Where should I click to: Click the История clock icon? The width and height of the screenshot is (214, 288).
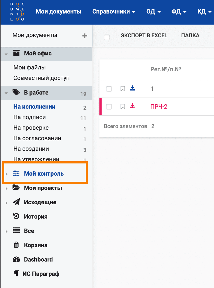pos(16,216)
